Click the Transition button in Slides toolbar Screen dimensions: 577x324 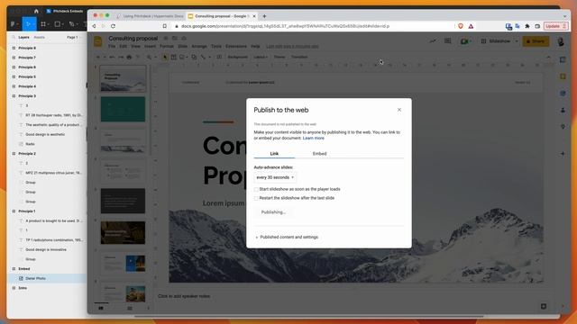point(299,57)
